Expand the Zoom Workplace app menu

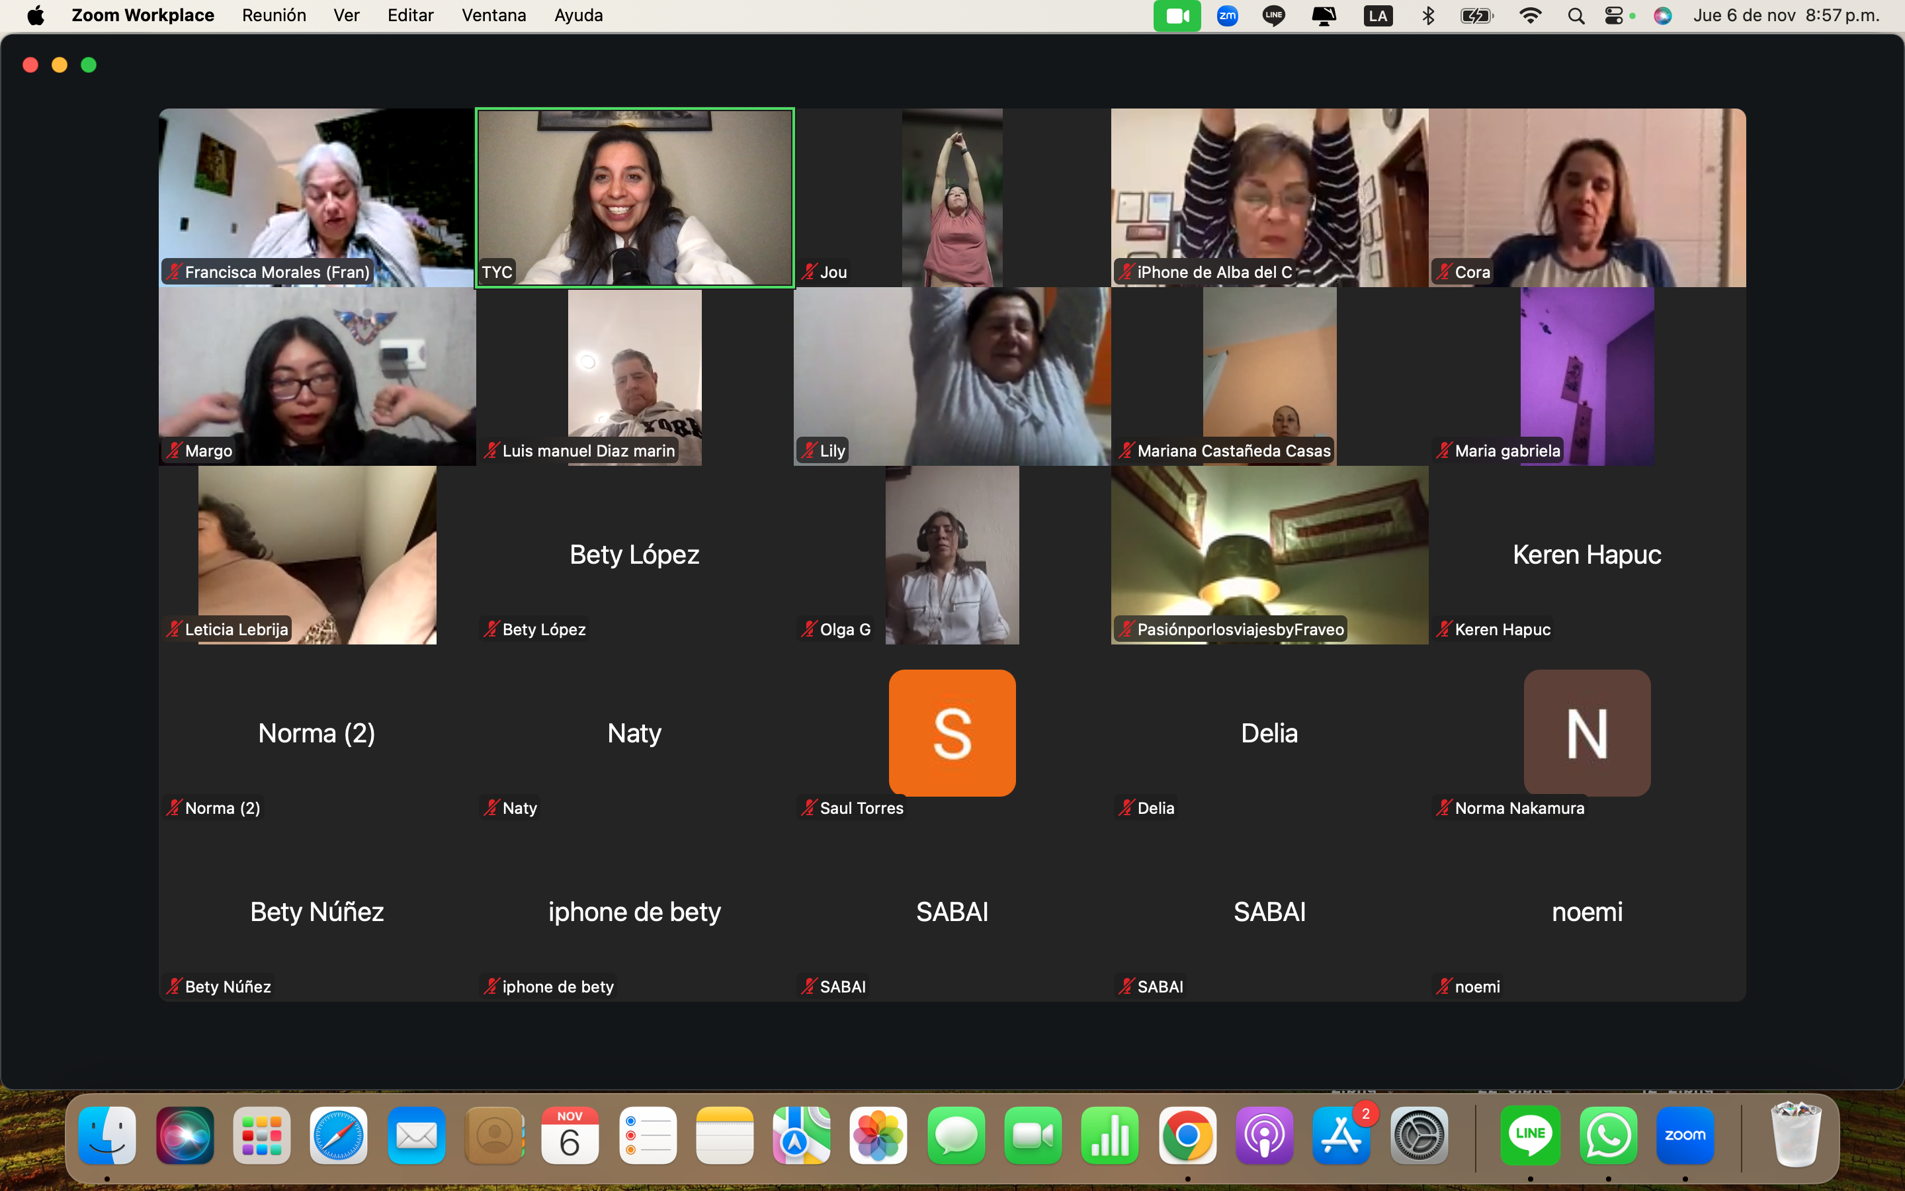pos(142,16)
